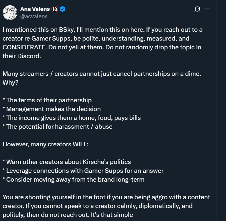Open Ana Valens's profile avatar picture
The width and height of the screenshot is (226, 221).
pyautogui.click(x=10, y=13)
